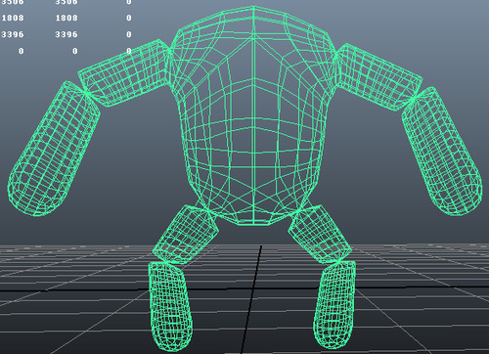Click the 0 value in the 3396 row

pos(129,34)
